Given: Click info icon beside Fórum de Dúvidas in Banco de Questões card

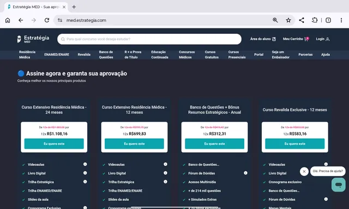Looking at the screenshot, I should tap(245, 173).
